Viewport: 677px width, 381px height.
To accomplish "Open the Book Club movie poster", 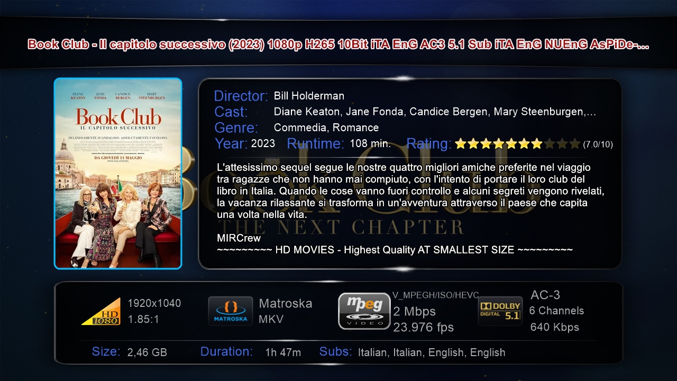I will click(x=118, y=174).
